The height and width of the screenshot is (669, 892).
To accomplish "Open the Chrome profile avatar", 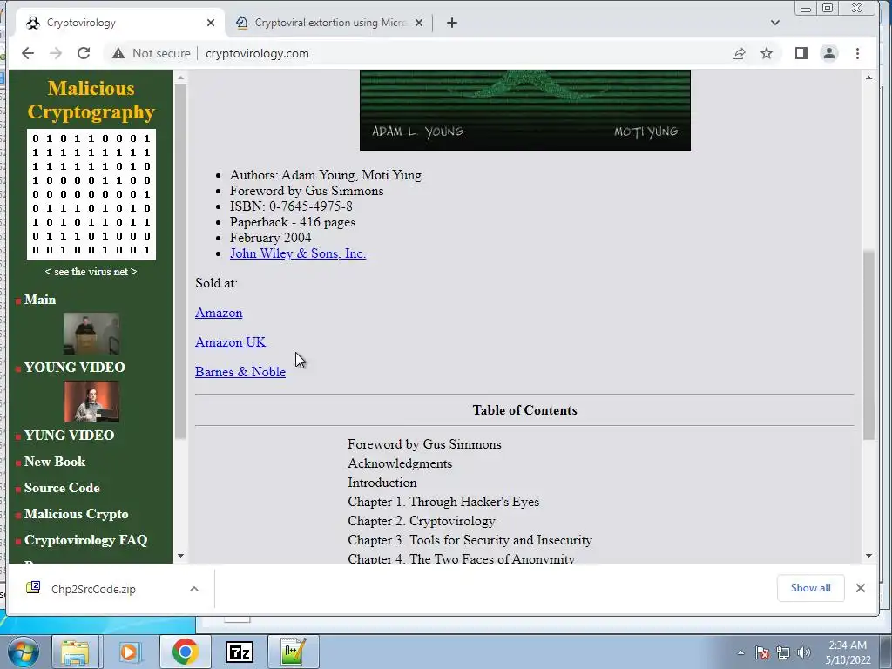I will pos(829,53).
